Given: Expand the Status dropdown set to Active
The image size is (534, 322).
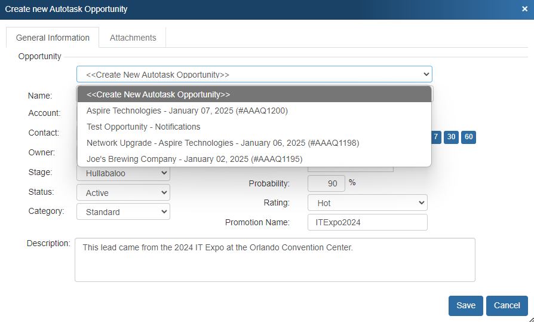Looking at the screenshot, I should (123, 193).
